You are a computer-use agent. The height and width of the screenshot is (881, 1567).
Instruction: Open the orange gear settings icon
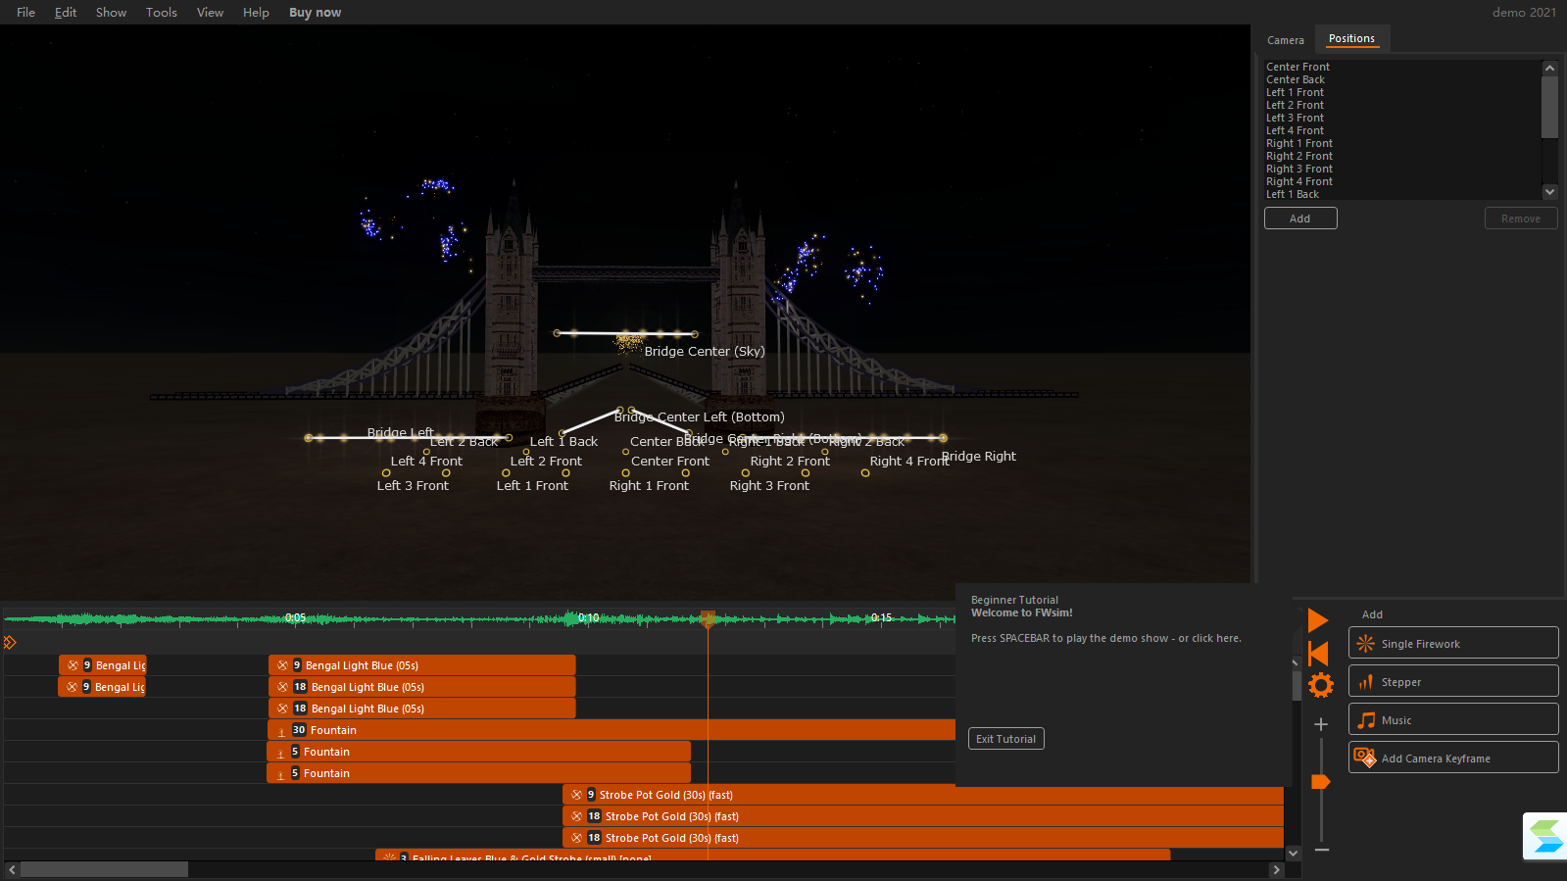pos(1321,685)
